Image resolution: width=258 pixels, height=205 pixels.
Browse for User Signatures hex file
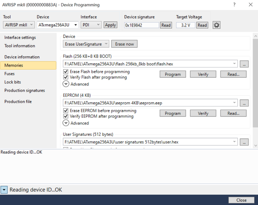tap(244, 142)
